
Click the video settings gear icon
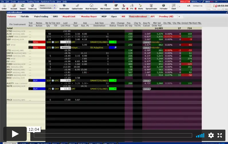pos(211,136)
